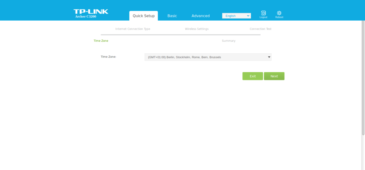The image size is (365, 170).
Task: Click the green Time Zone step label
Action: [x=101, y=41]
